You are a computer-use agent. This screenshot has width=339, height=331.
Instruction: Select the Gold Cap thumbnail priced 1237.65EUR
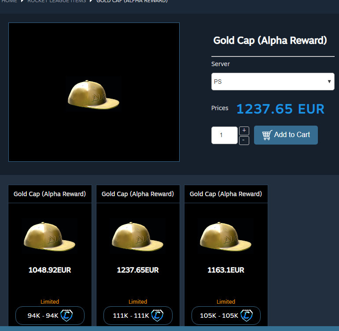[138, 236]
